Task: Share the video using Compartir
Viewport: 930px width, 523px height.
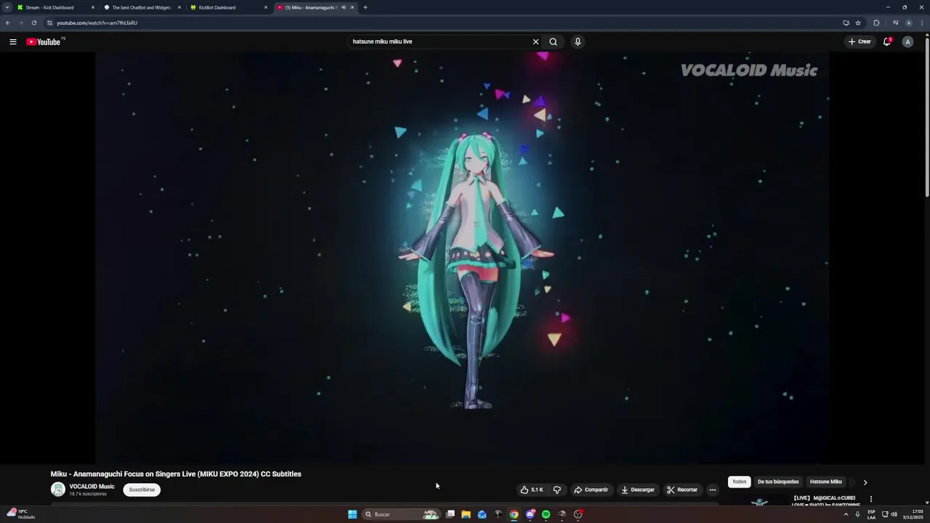Action: [x=591, y=490]
